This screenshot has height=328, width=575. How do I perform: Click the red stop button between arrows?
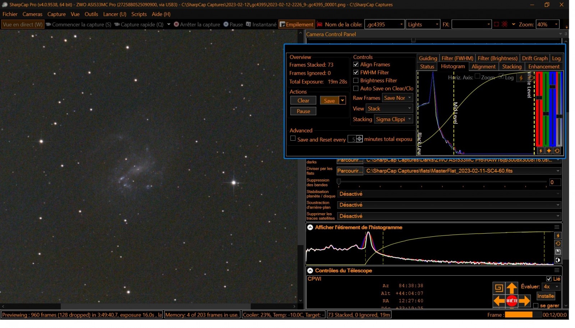coord(512,301)
